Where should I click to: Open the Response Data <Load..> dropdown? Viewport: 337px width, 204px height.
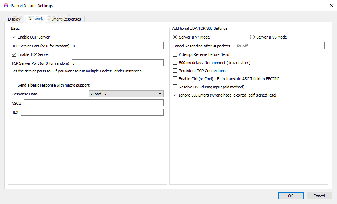pos(126,94)
